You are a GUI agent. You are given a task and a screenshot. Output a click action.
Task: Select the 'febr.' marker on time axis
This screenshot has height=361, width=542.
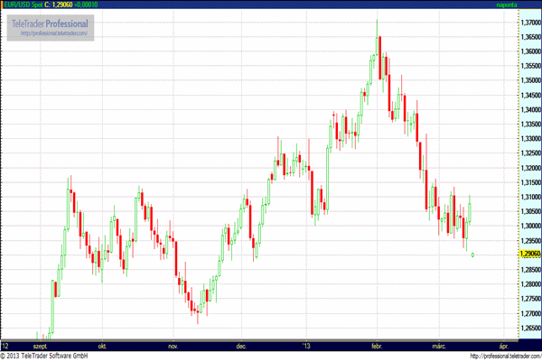point(377,346)
